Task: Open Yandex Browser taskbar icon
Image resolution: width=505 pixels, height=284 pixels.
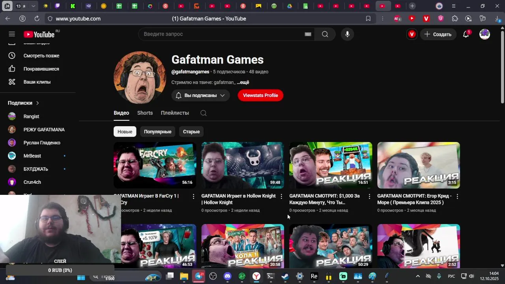Action: (x=256, y=277)
